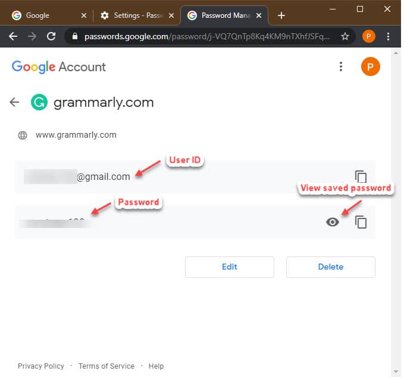404x377 pixels.
Task: Click the Google Account logo
Action: click(x=59, y=67)
